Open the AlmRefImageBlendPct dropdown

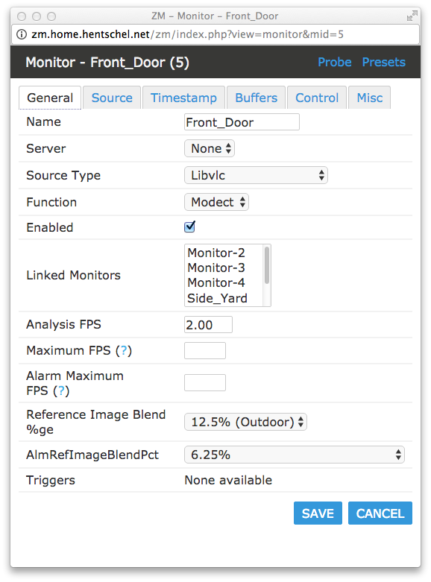[x=295, y=455]
